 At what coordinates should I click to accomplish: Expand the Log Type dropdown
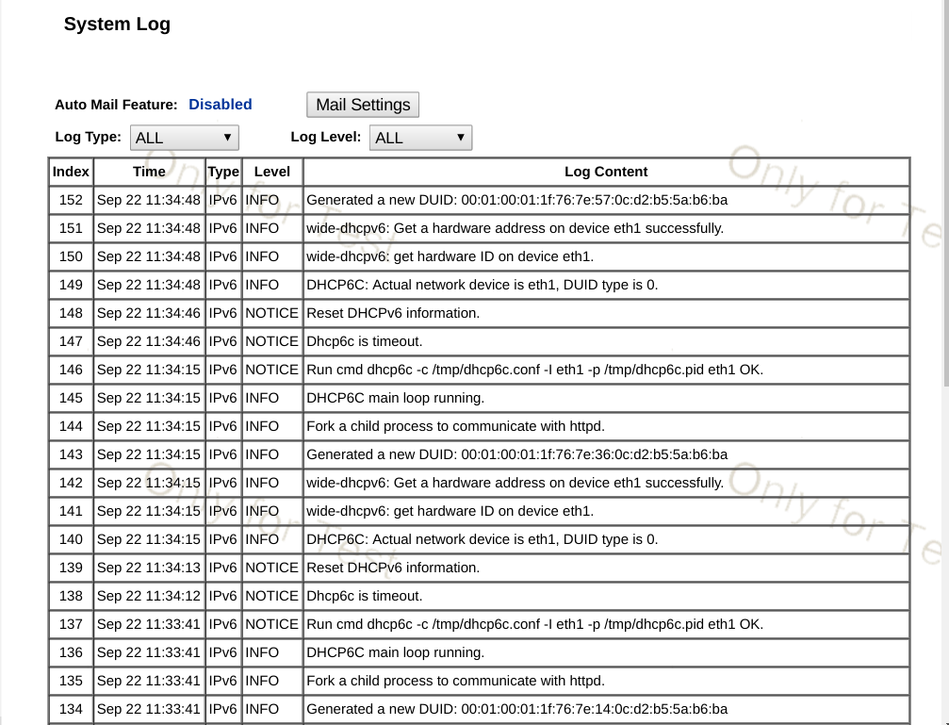tap(185, 138)
